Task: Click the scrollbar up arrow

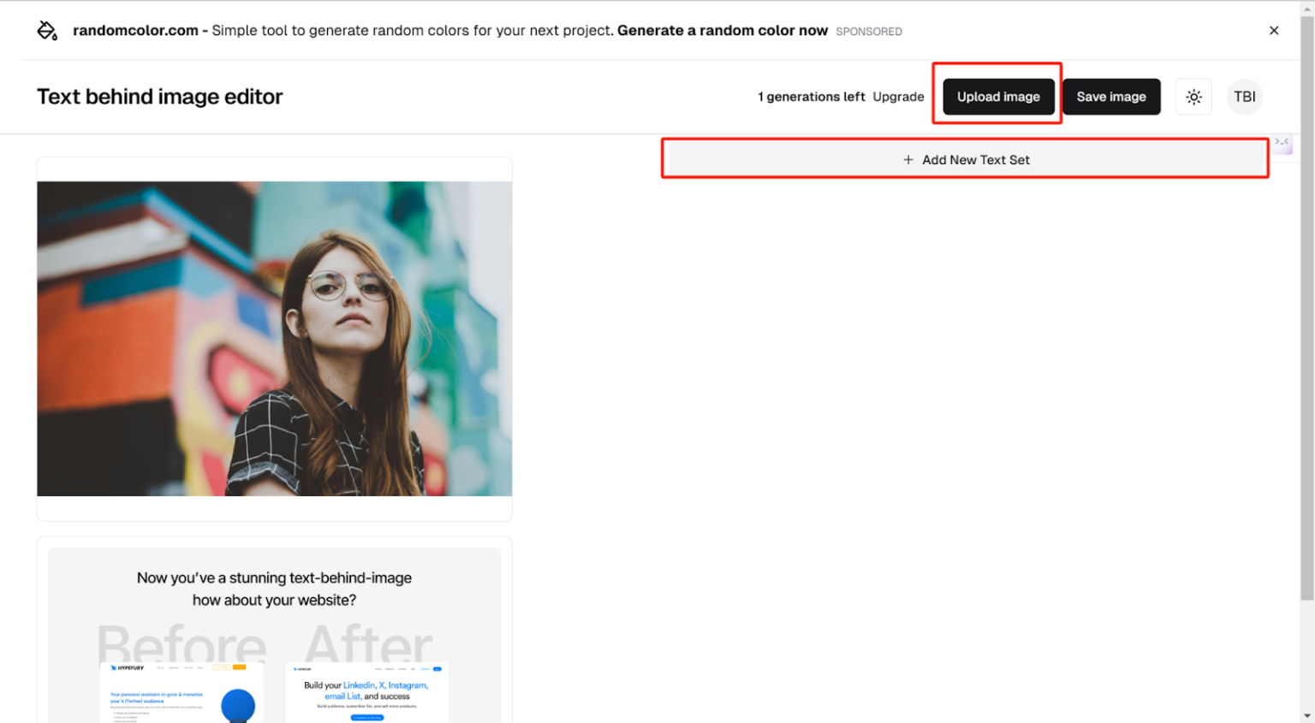Action: coord(1306,7)
